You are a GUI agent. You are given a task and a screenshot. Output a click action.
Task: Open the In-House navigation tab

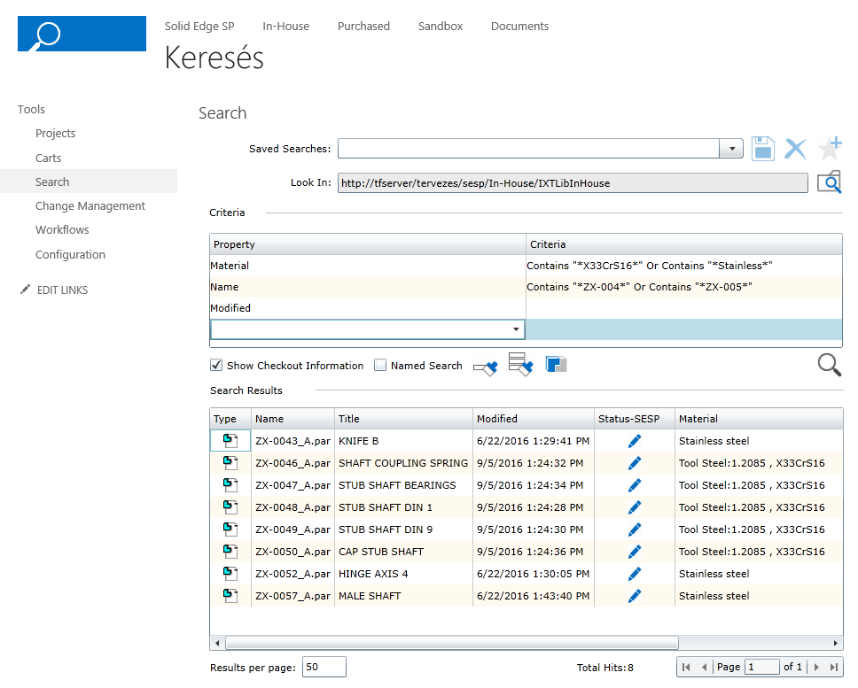[285, 27]
